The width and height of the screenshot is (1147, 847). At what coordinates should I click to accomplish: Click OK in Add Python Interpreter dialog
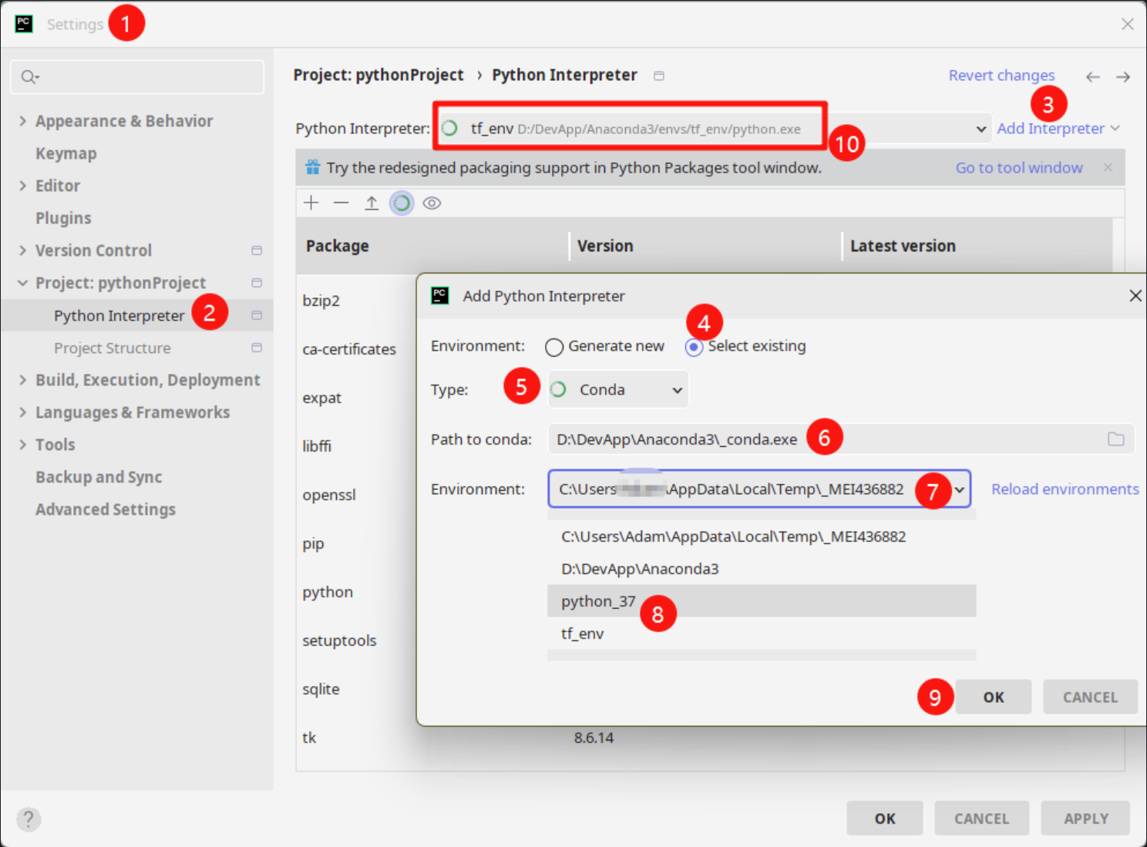(994, 697)
